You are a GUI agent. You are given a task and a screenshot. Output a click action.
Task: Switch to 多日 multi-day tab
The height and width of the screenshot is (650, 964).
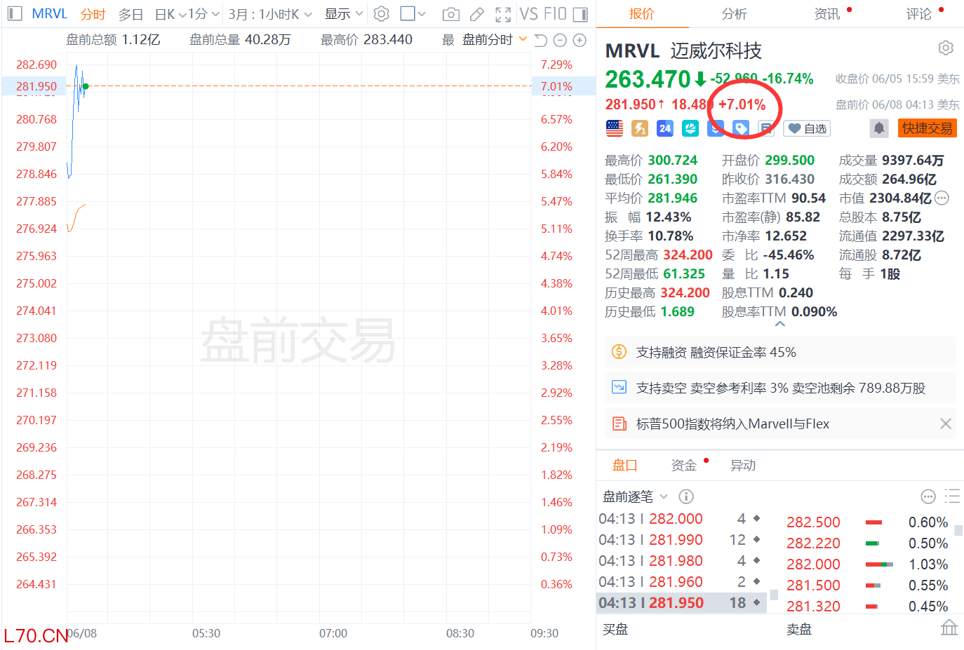click(x=130, y=14)
